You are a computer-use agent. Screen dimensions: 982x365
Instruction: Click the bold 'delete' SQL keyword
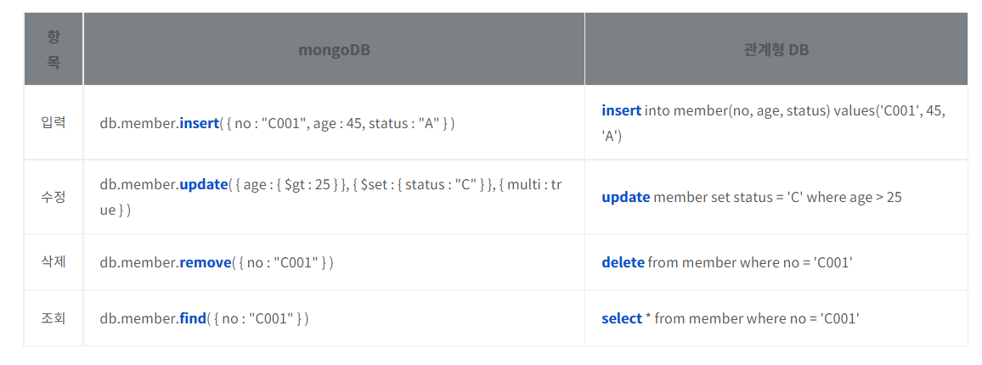624,263
